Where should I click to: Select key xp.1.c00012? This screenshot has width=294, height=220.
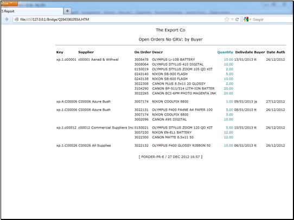[x=66, y=128]
